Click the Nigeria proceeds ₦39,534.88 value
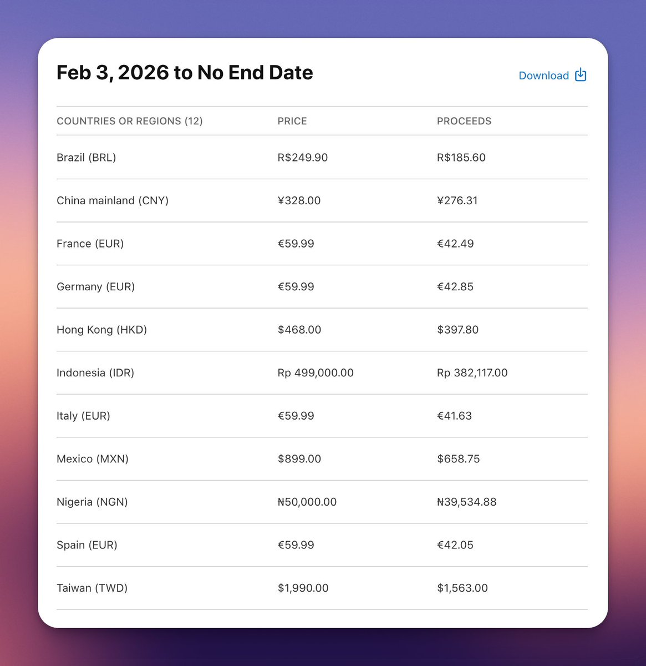 (x=467, y=502)
